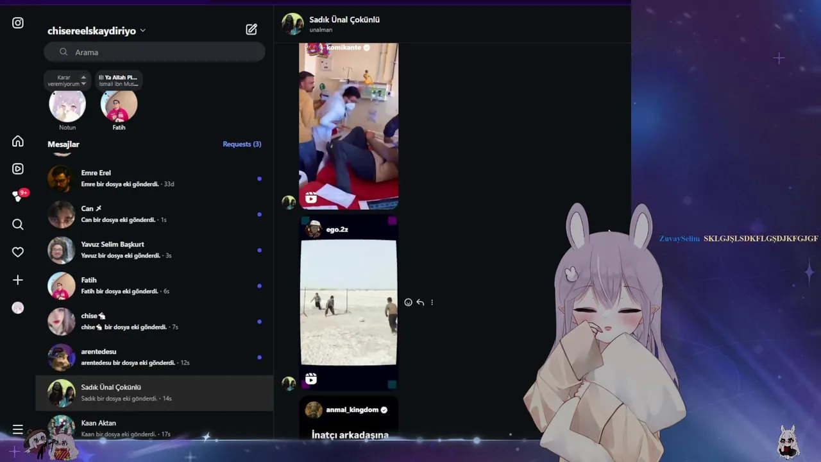Screen dimensions: 821x462
Task: Click reels icon on ego.2z video
Action: coord(311,379)
